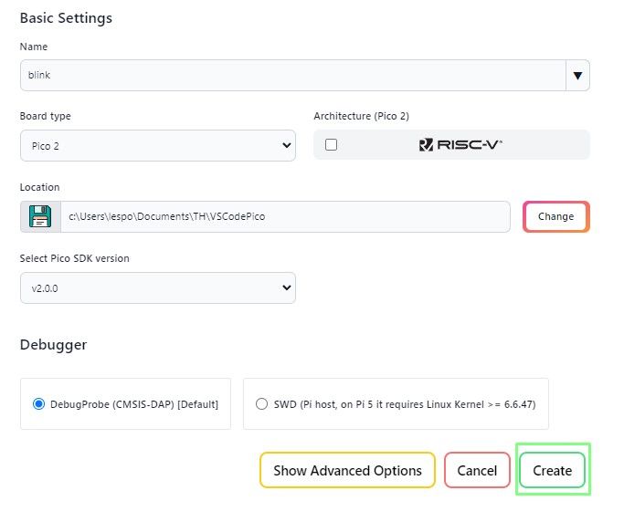
Task: Enable the RISC-V architecture checkbox
Action: 331,144
